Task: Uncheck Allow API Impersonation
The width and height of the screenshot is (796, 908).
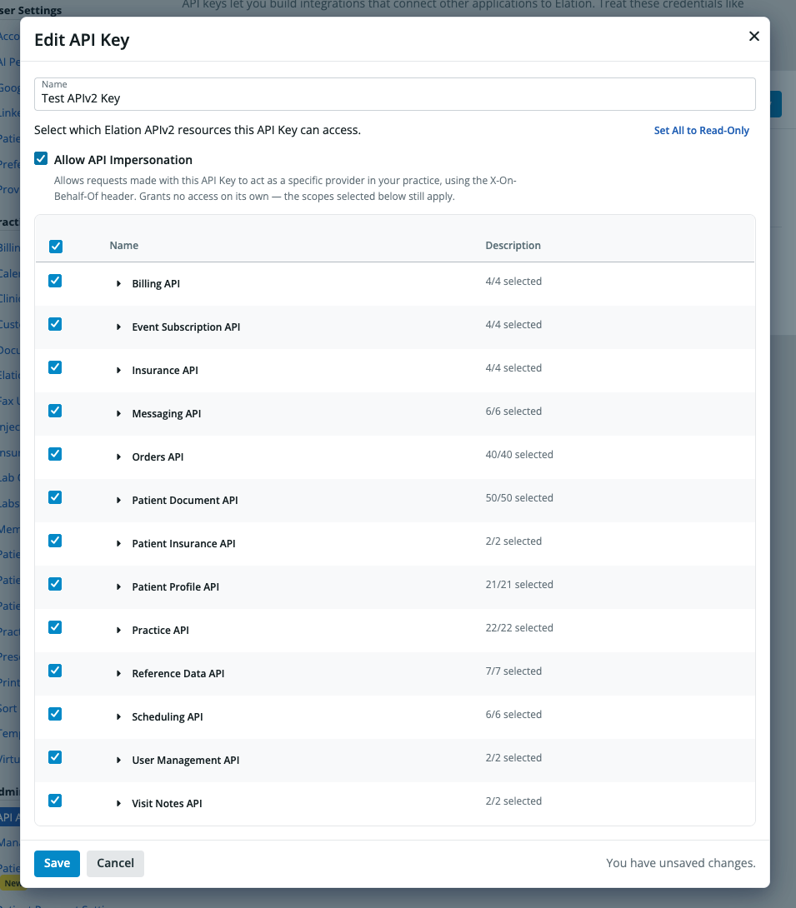Action: point(41,158)
